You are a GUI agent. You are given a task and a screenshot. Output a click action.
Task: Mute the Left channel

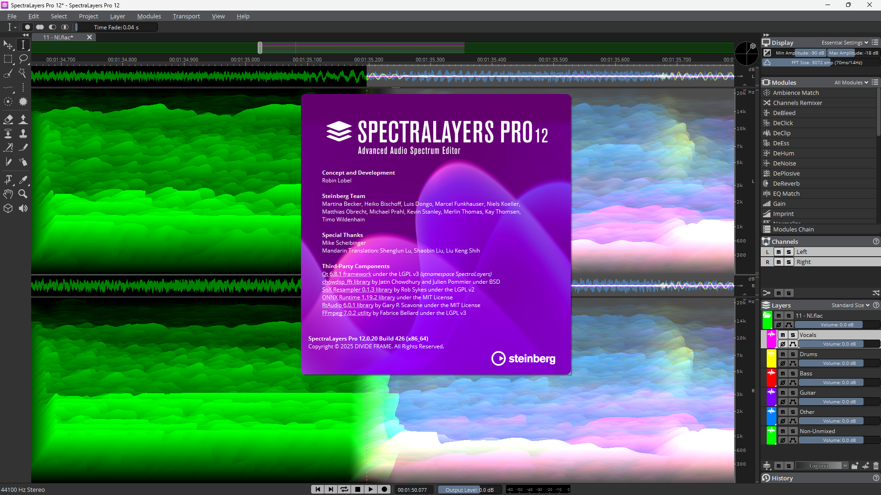pos(779,252)
